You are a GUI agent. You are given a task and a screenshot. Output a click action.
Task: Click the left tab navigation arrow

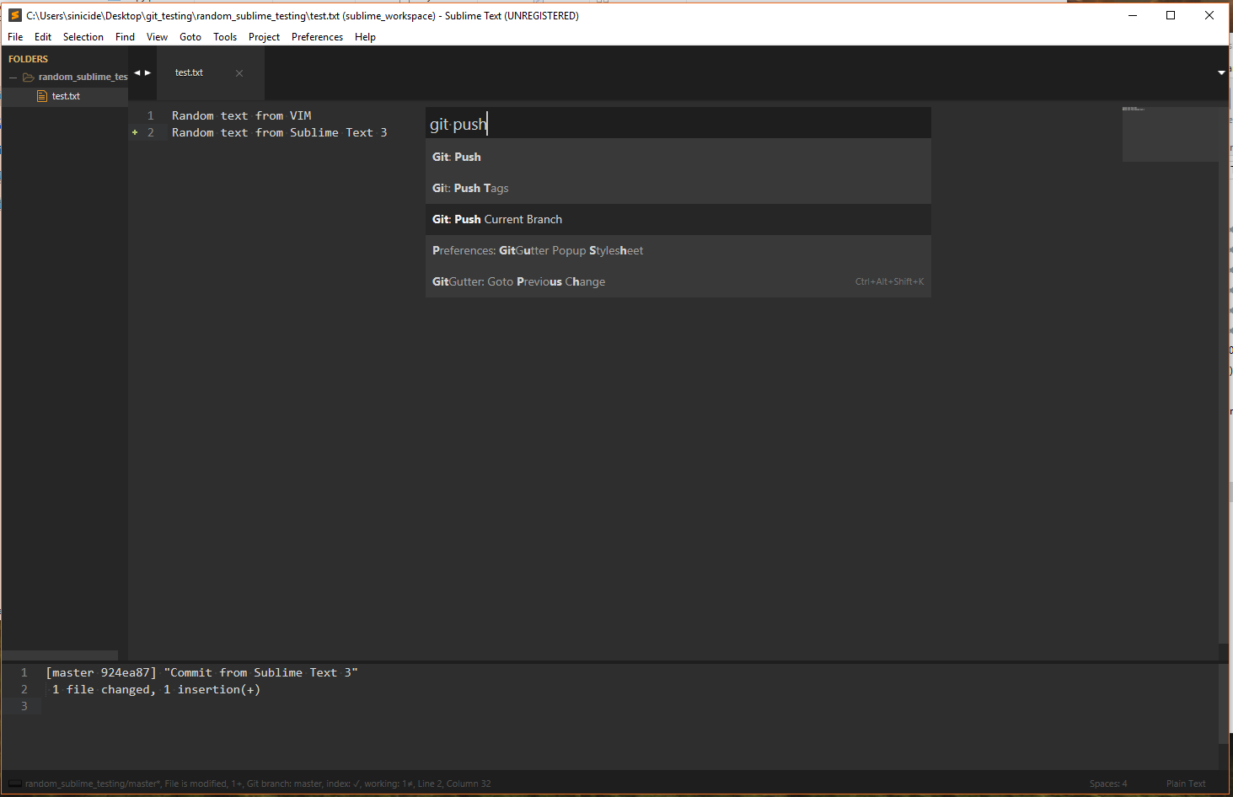(137, 72)
